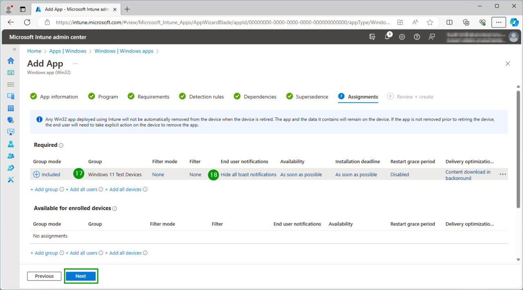Screen dimensions: 523x290
Task: Open the Home icon in left sidebar
Action: coord(11,61)
